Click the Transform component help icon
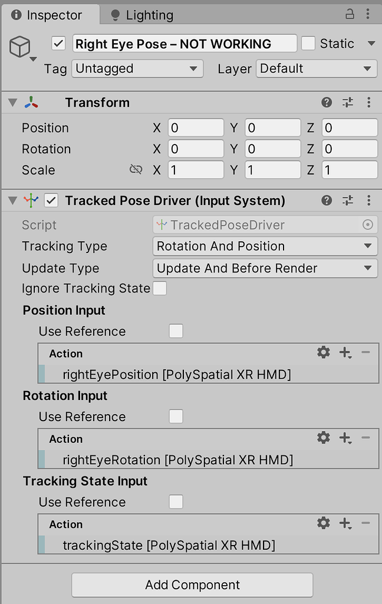382x604 pixels. (x=326, y=103)
